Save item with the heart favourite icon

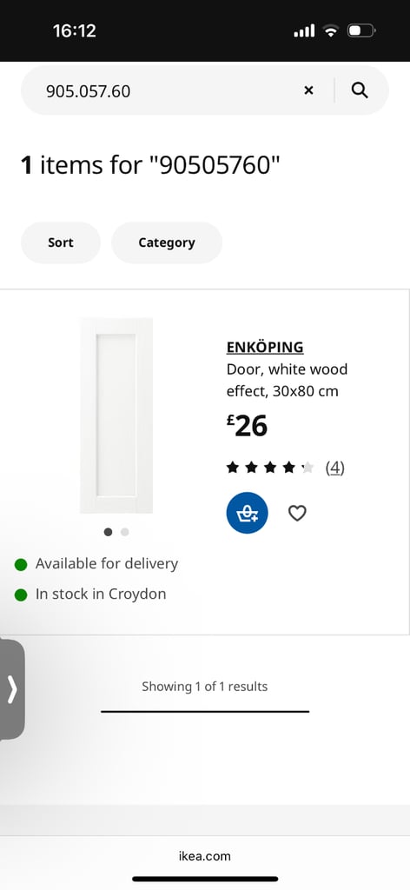[297, 513]
